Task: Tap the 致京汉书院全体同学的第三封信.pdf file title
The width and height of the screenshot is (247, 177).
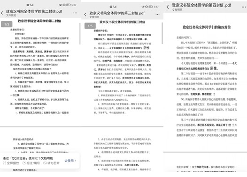Action: click(x=117, y=13)
